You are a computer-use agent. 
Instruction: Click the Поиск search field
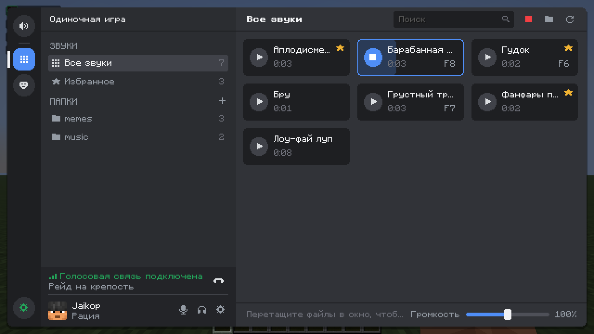454,19
